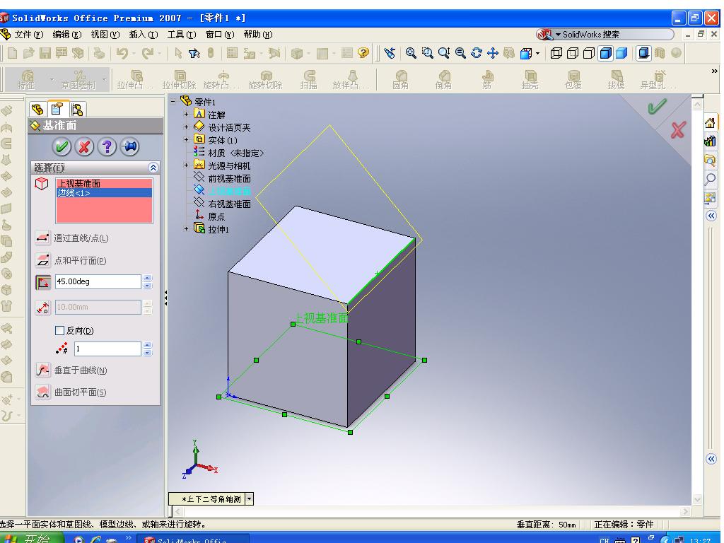The width and height of the screenshot is (724, 543).
Task: Collapse the 零件1 root node
Action: tap(173, 101)
